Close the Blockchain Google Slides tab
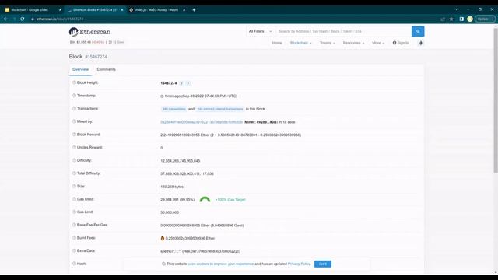This screenshot has width=498, height=280. [x=60, y=10]
